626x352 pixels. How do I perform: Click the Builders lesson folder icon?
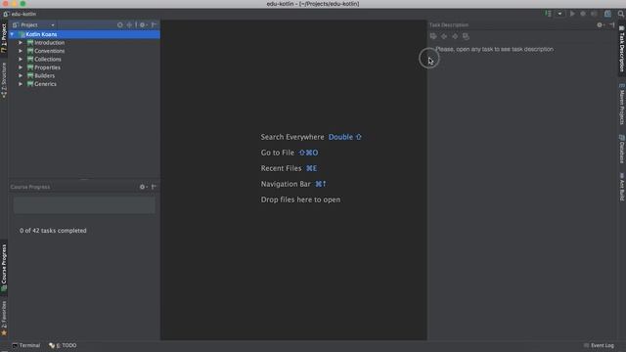click(30, 75)
